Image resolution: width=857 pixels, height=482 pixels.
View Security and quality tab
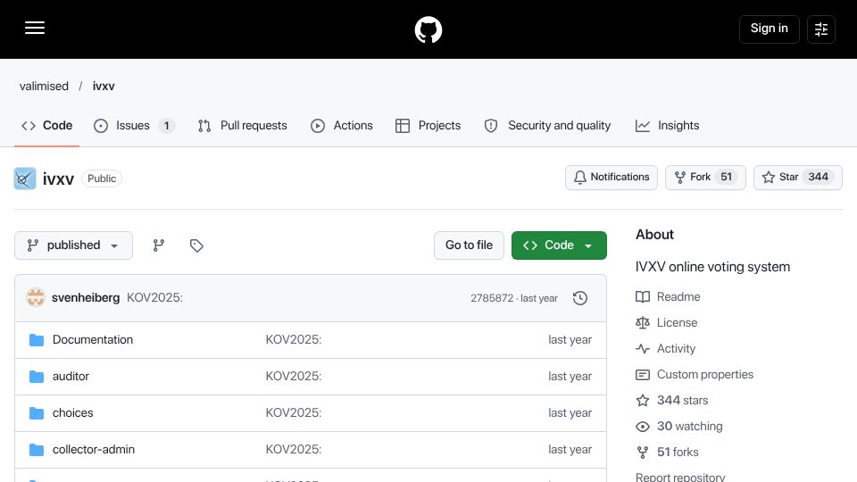click(547, 126)
